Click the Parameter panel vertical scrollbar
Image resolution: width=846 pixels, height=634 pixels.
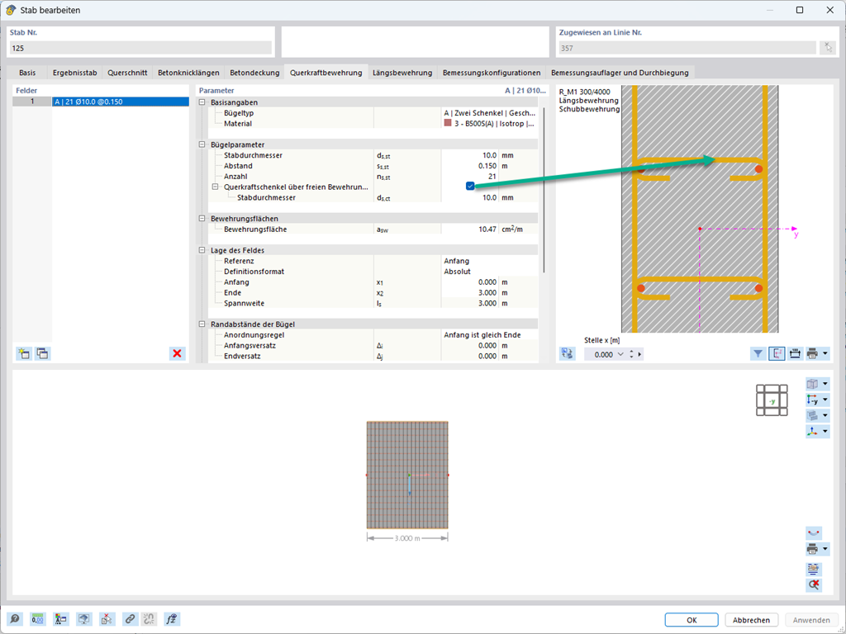(x=544, y=189)
